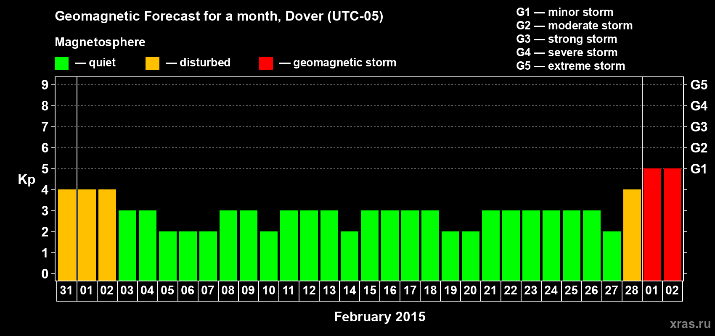This screenshot has height=336, width=715.
Task: Click the 'G4 — severe storm' legend line
Action: coord(567,52)
